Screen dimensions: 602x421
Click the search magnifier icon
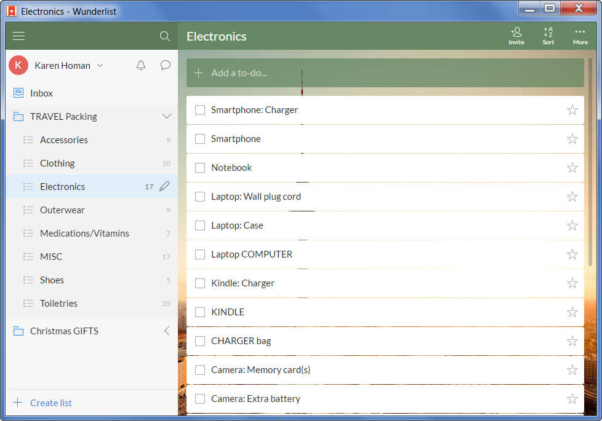165,36
